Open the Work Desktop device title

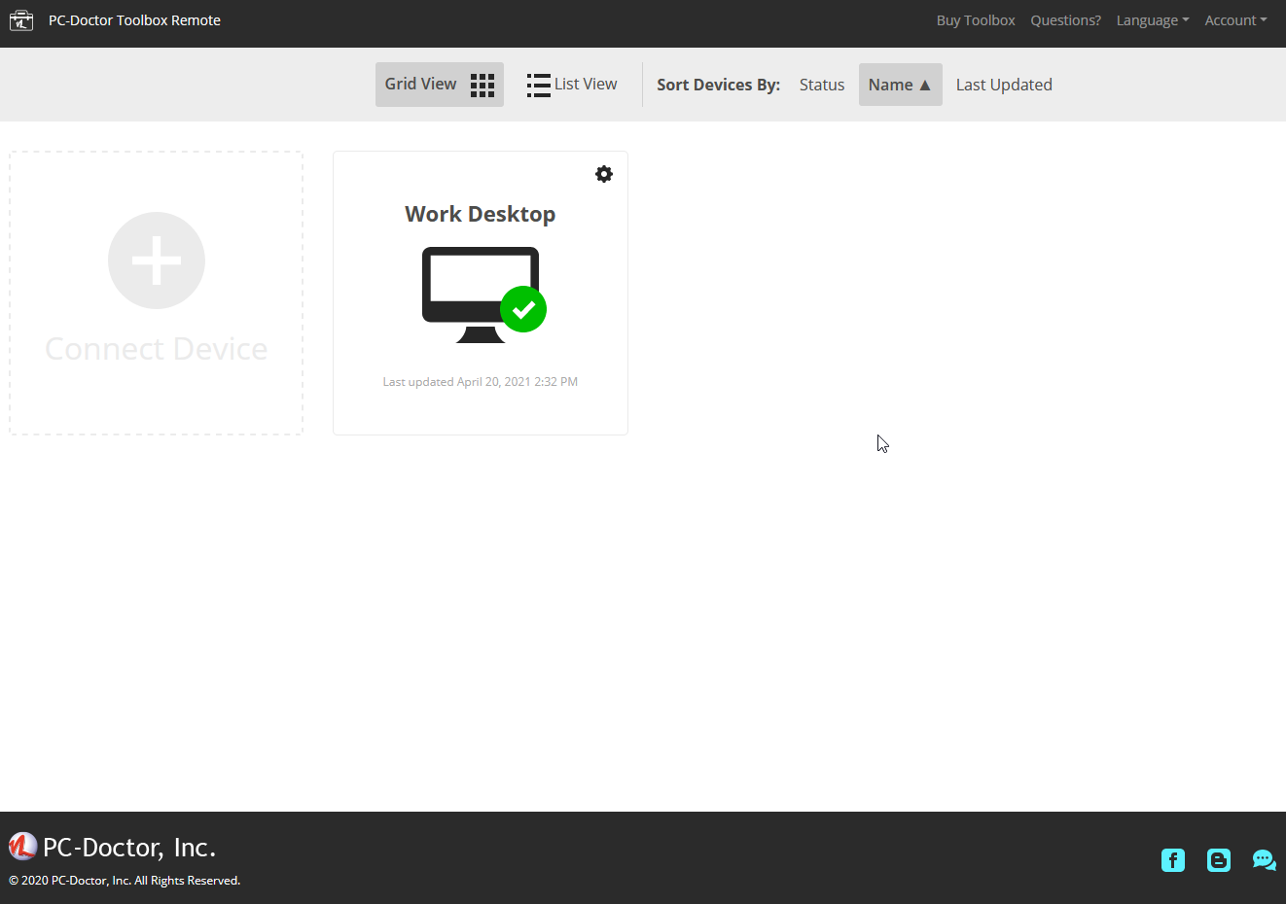[481, 214]
